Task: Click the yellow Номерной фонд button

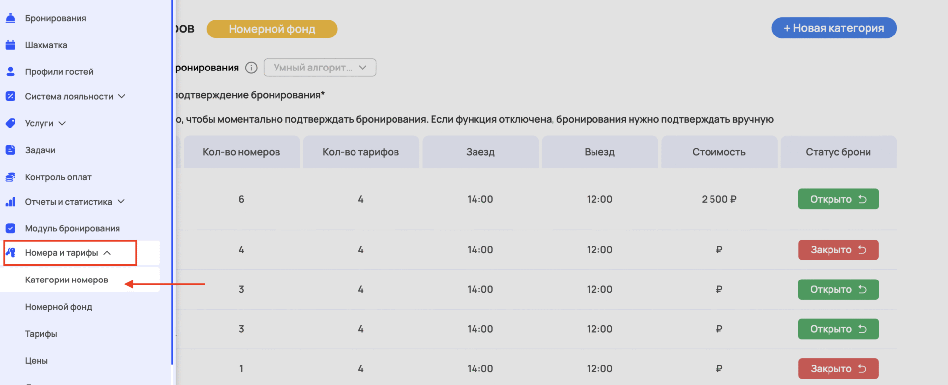Action: point(272,29)
